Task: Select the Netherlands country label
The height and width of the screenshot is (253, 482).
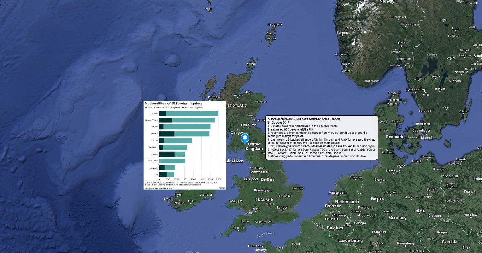Action: click(347, 202)
